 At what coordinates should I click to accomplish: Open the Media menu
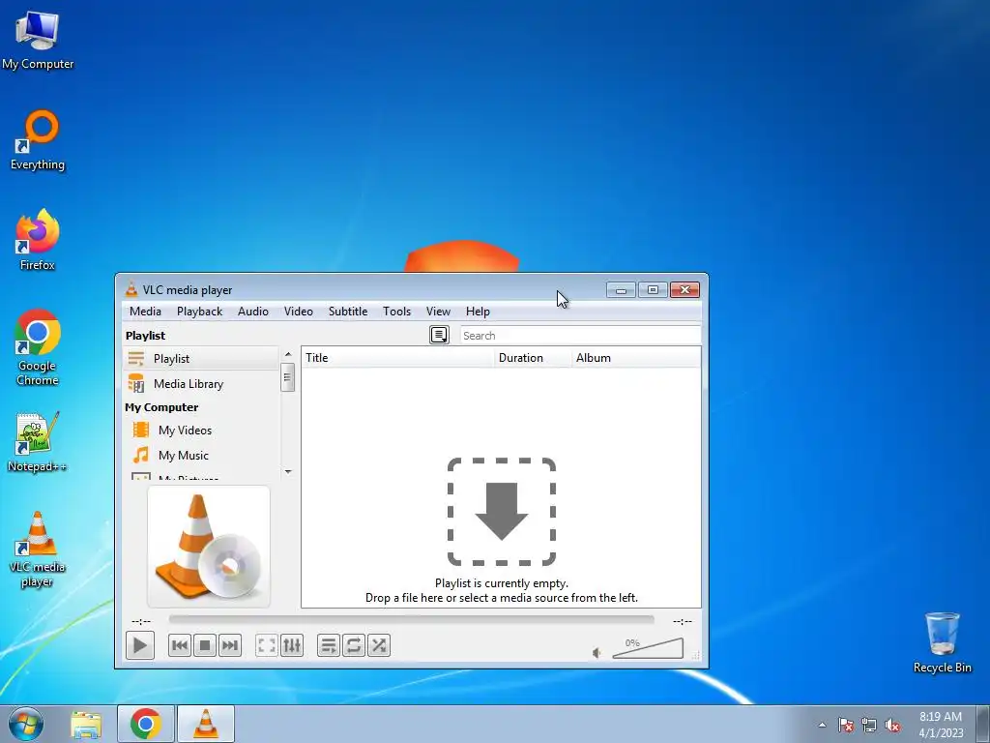click(145, 312)
